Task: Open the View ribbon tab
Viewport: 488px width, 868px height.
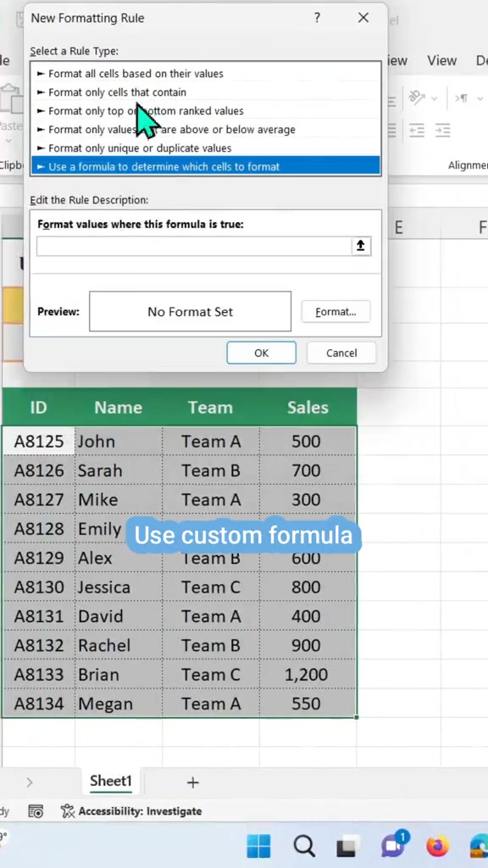Action: coord(441,60)
